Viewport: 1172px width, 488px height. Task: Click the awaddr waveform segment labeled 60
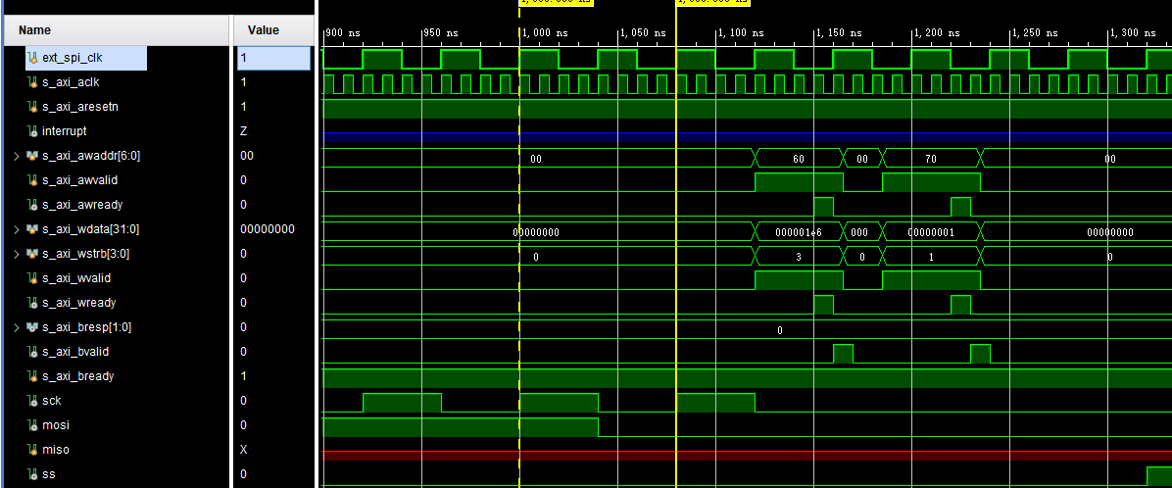coord(799,159)
